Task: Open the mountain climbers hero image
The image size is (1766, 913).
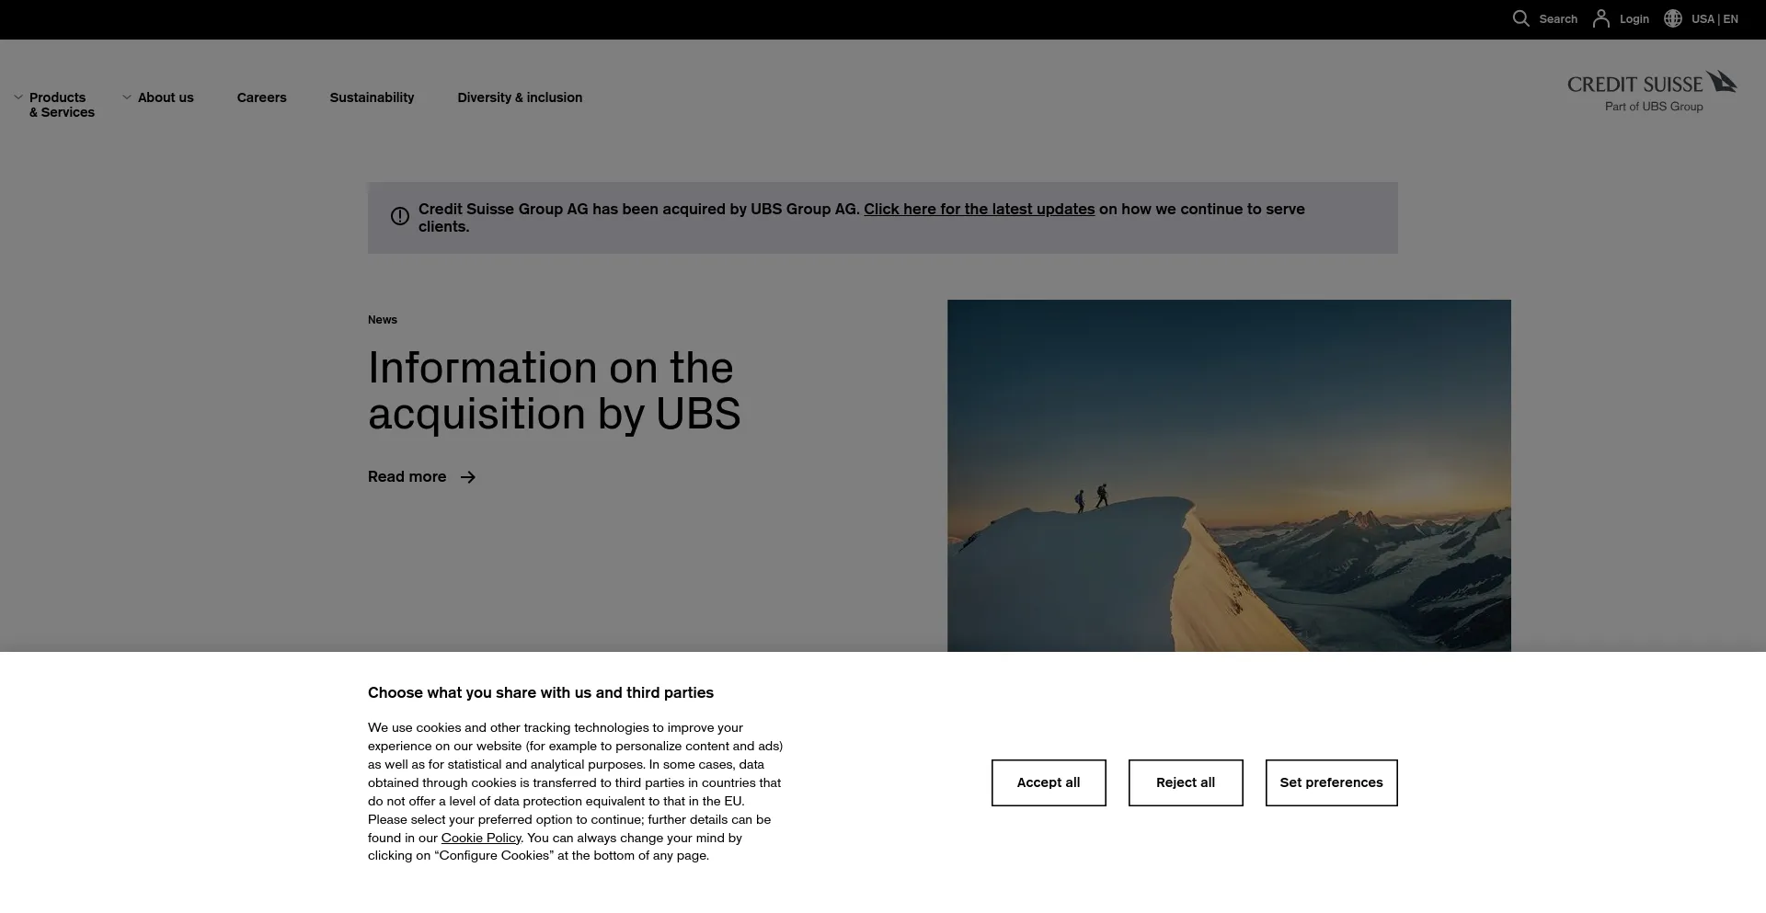Action: [1229, 475]
